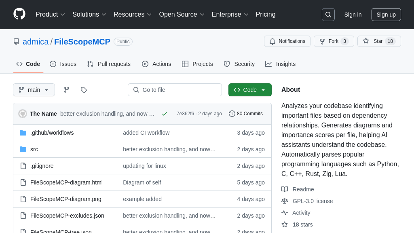This screenshot has width=414, height=233.
Task: Open the green Code dropdown
Action: point(250,90)
